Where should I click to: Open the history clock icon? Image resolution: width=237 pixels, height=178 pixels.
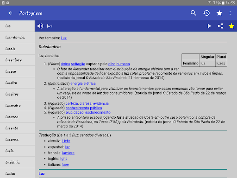click(206, 13)
